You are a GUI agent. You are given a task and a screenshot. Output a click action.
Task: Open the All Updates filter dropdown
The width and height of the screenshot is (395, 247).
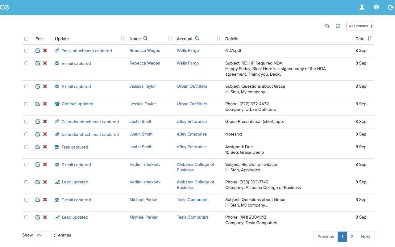point(360,26)
